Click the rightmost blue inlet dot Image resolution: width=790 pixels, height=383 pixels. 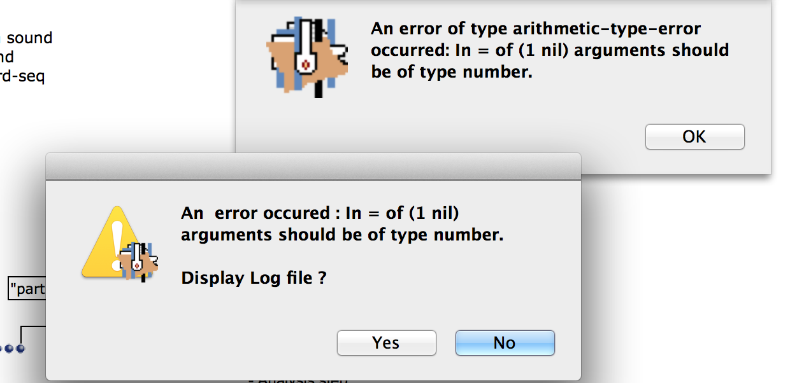[20, 349]
